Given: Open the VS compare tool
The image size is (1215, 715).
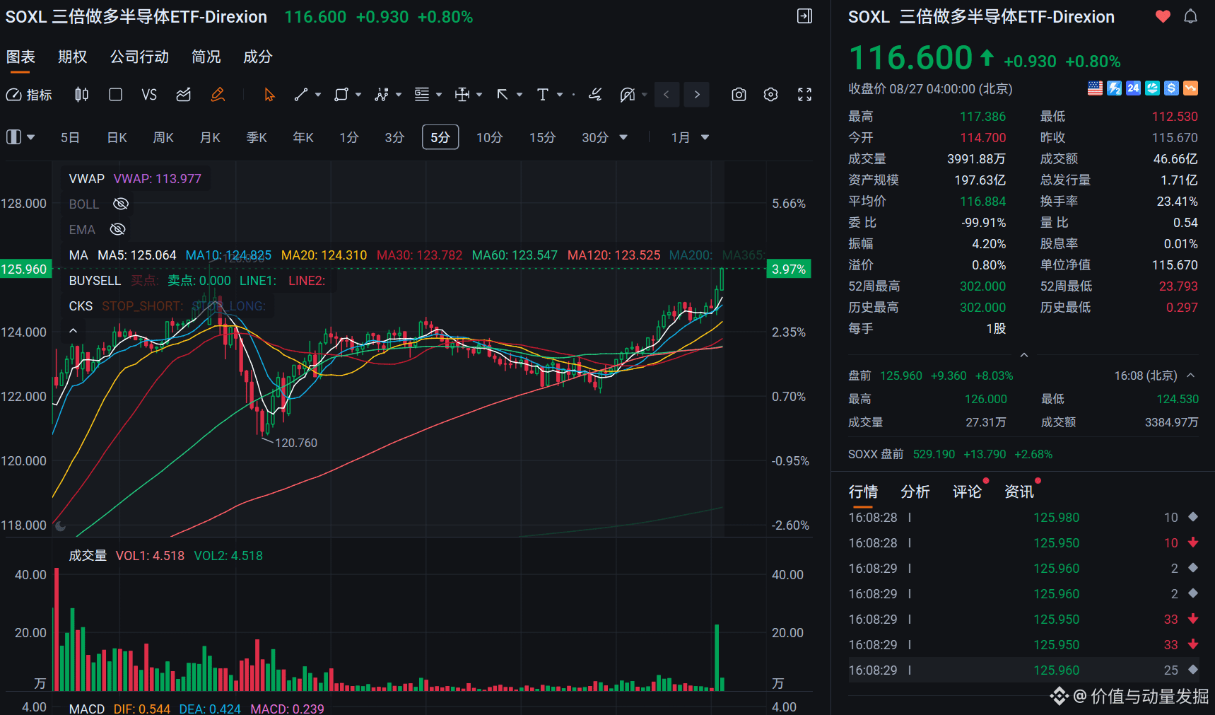Looking at the screenshot, I should 149,95.
